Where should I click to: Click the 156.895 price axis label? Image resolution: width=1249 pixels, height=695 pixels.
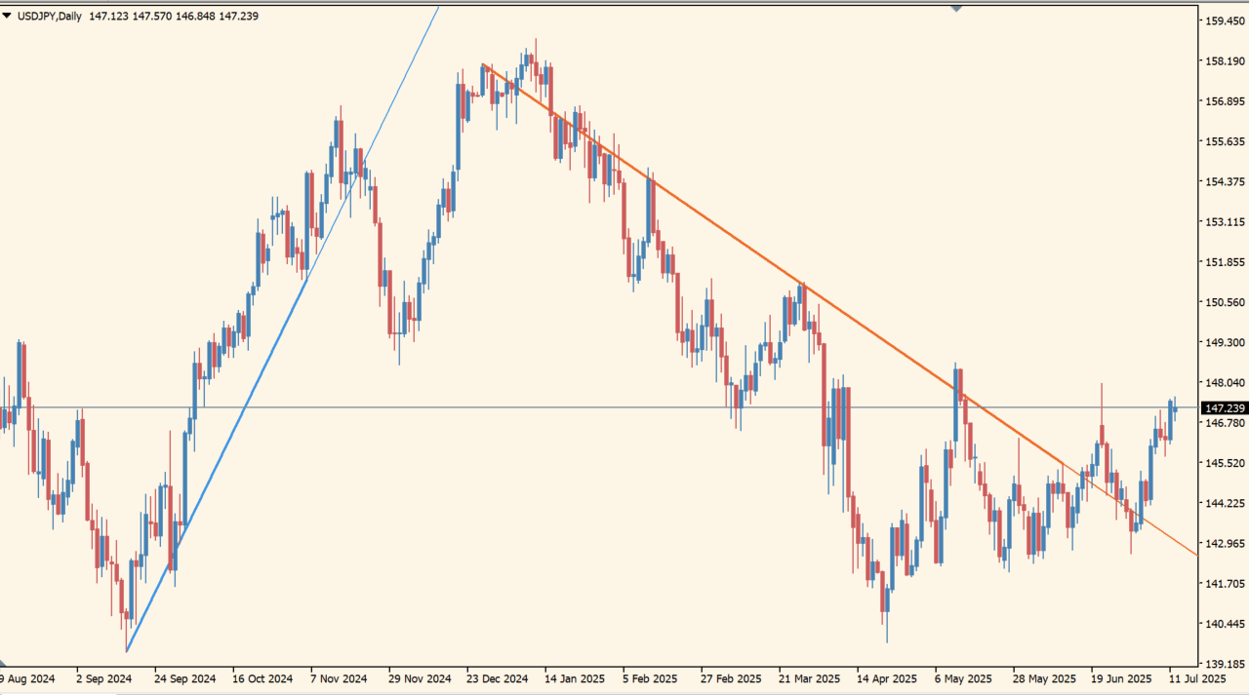(1225, 101)
